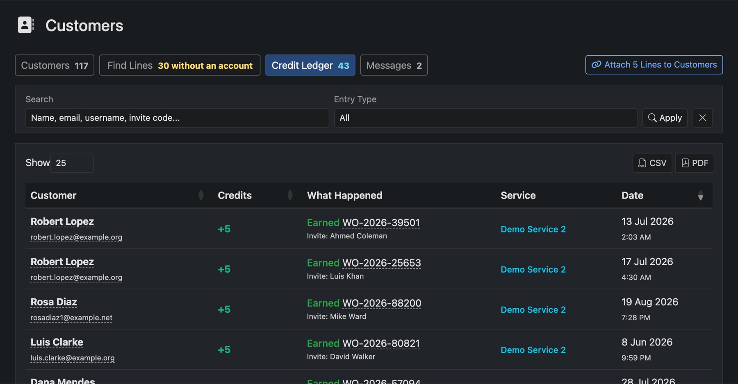The width and height of the screenshot is (738, 384).
Task: Open the Show 25 entries dropdown
Action: tap(72, 163)
